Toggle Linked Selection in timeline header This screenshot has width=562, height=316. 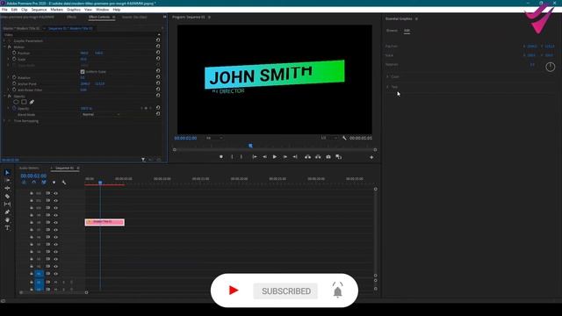pyautogui.click(x=44, y=183)
